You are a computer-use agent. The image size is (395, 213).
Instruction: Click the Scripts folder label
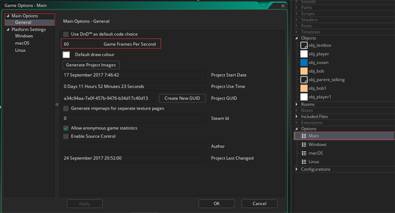308,14
